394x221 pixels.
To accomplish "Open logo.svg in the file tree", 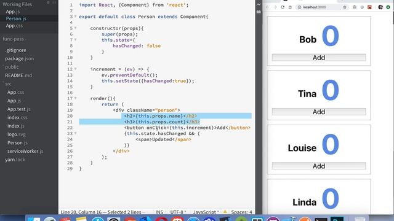I will (17, 134).
